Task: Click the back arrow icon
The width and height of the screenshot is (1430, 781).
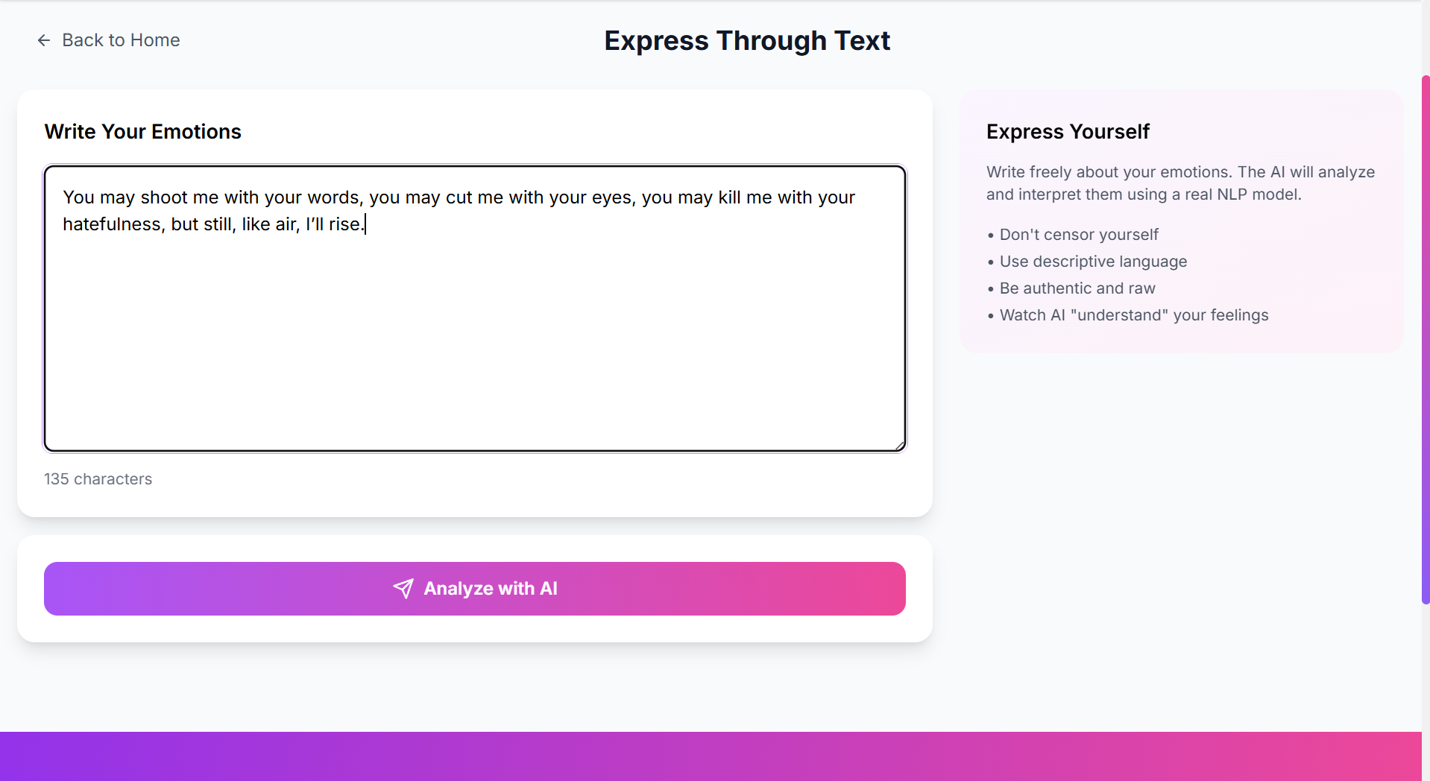Action: point(44,40)
